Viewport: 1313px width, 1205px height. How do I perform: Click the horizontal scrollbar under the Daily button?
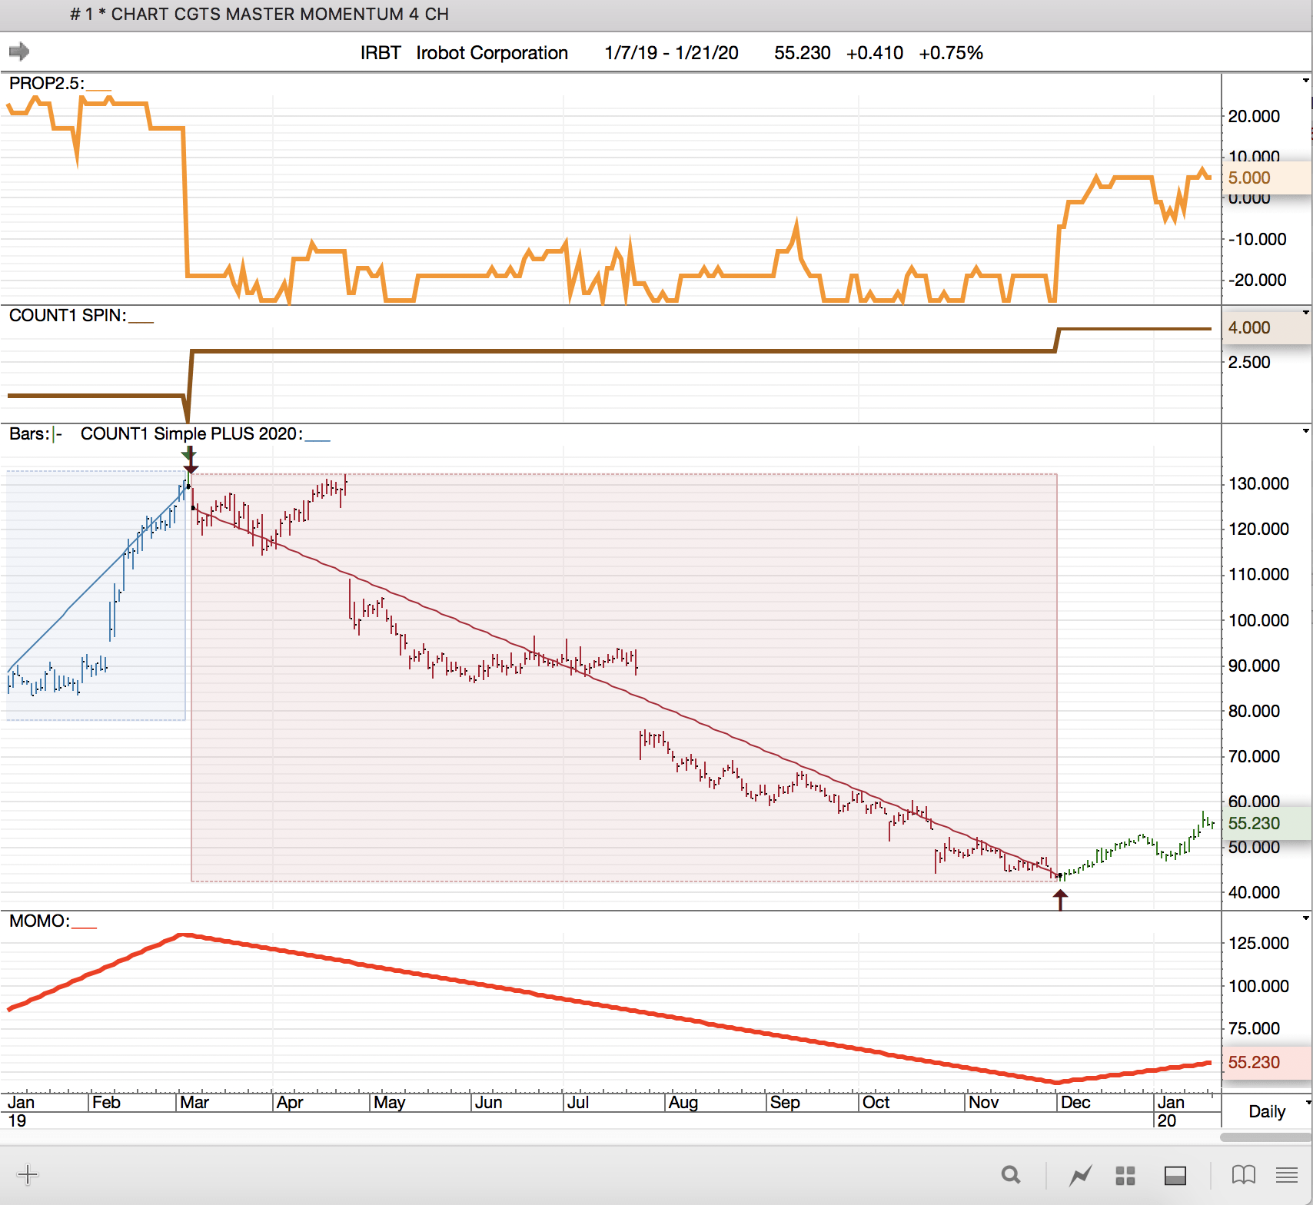pyautogui.click(x=1266, y=1137)
